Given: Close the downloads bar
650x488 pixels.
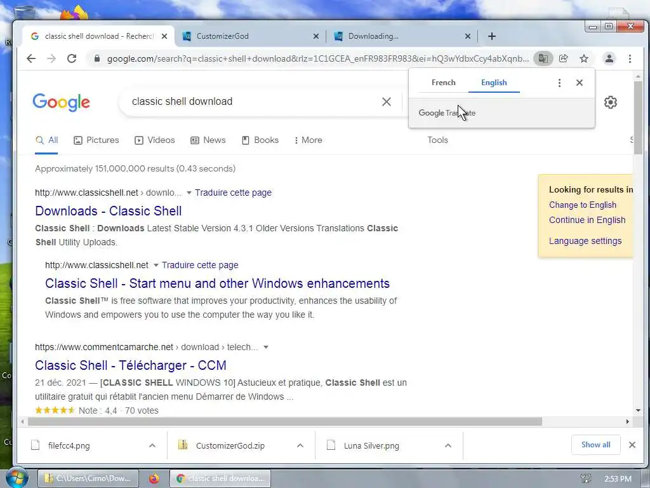Looking at the screenshot, I should [632, 445].
